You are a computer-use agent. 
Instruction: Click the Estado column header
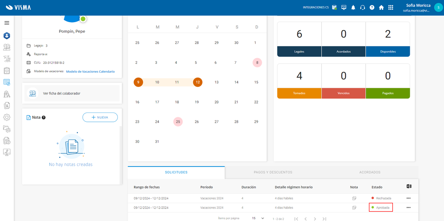pyautogui.click(x=377, y=187)
